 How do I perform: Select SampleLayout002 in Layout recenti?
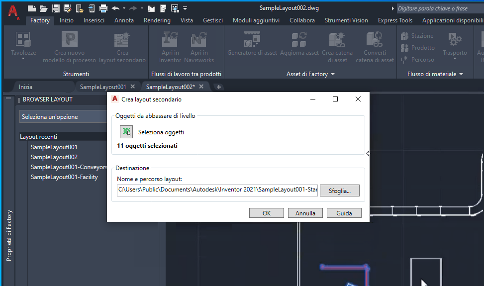coord(54,157)
